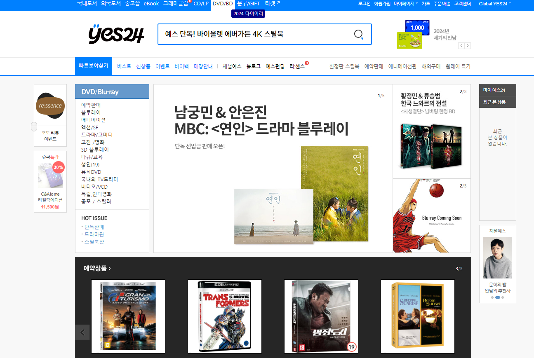
Task: Select the middle pagination dot under 채널예스
Action: [497, 297]
